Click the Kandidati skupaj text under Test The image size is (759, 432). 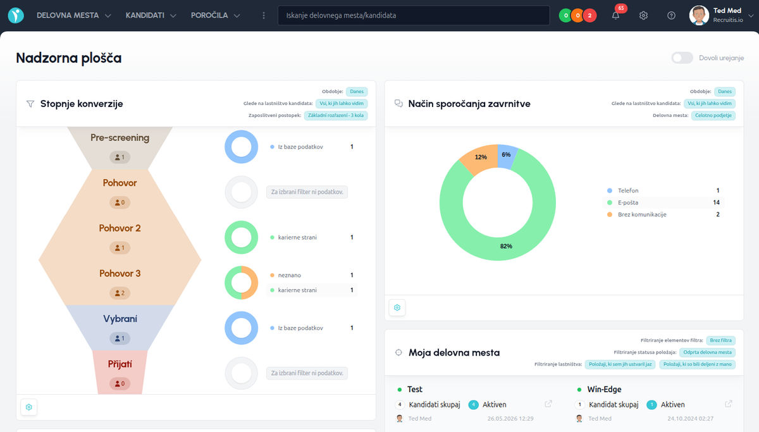[435, 405]
